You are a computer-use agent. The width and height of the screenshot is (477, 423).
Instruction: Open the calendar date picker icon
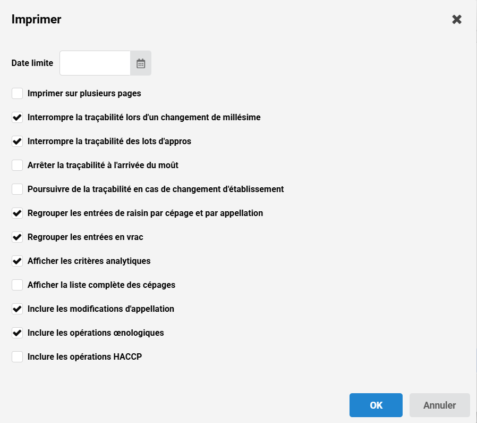click(141, 63)
